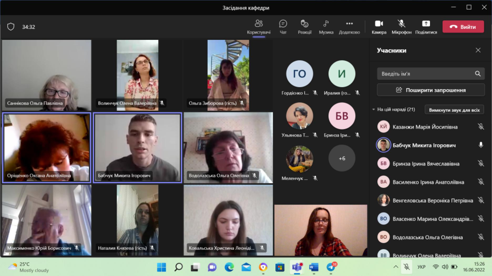
Task: Select participant Венгеловська Вероніка Петрівна
Action: click(431, 200)
